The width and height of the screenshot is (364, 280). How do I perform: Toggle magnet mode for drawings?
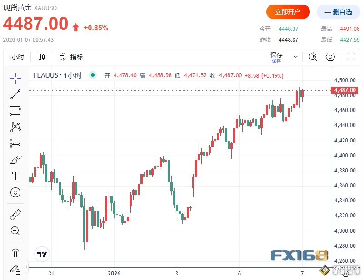[15, 253]
